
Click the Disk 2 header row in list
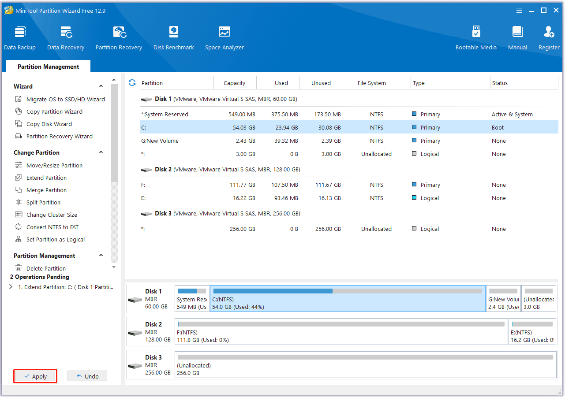pyautogui.click(x=349, y=169)
